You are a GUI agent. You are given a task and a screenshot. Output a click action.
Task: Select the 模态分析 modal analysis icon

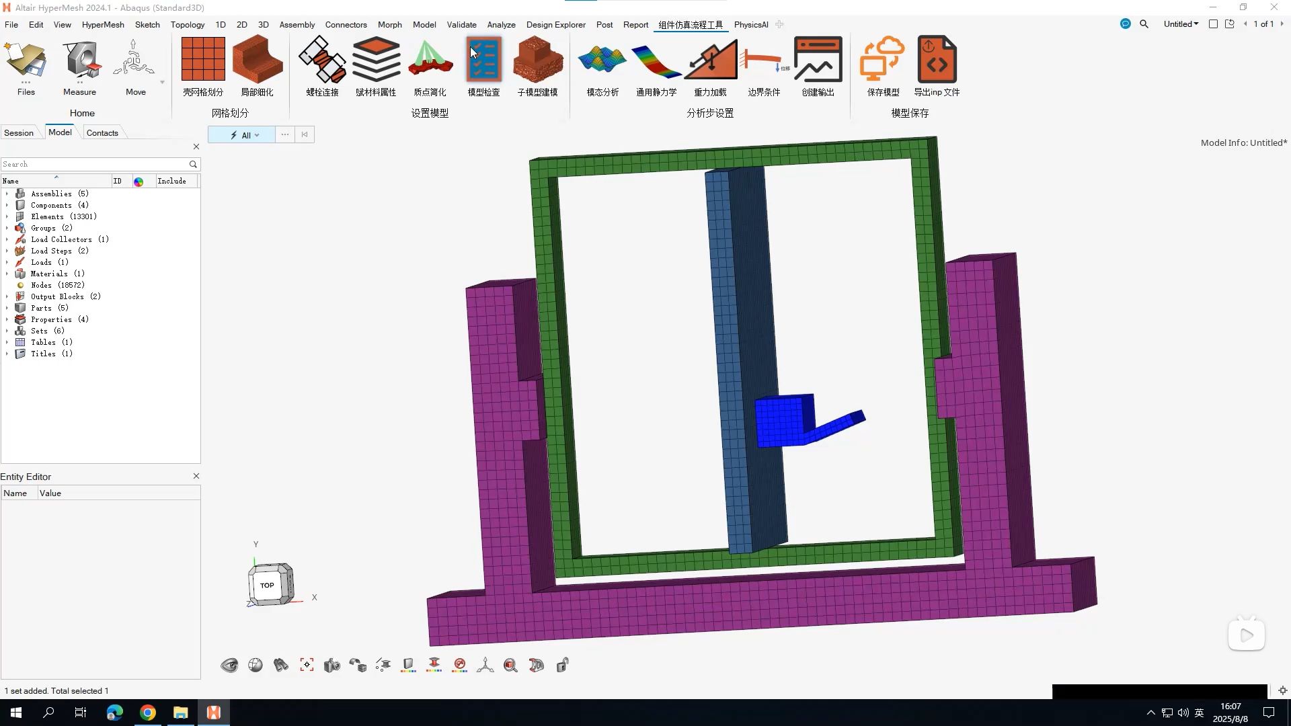click(x=602, y=60)
